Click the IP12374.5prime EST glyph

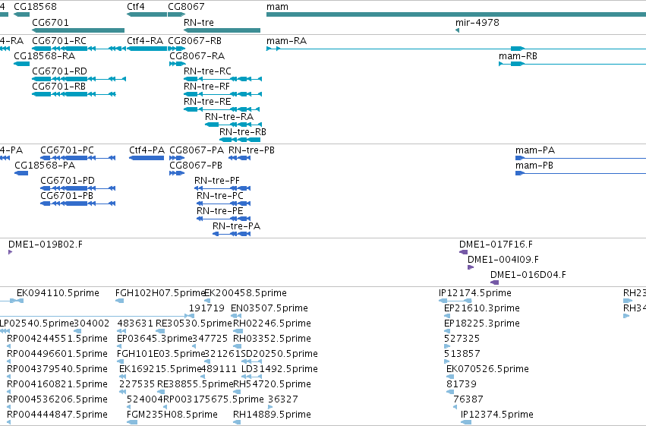[466, 422]
